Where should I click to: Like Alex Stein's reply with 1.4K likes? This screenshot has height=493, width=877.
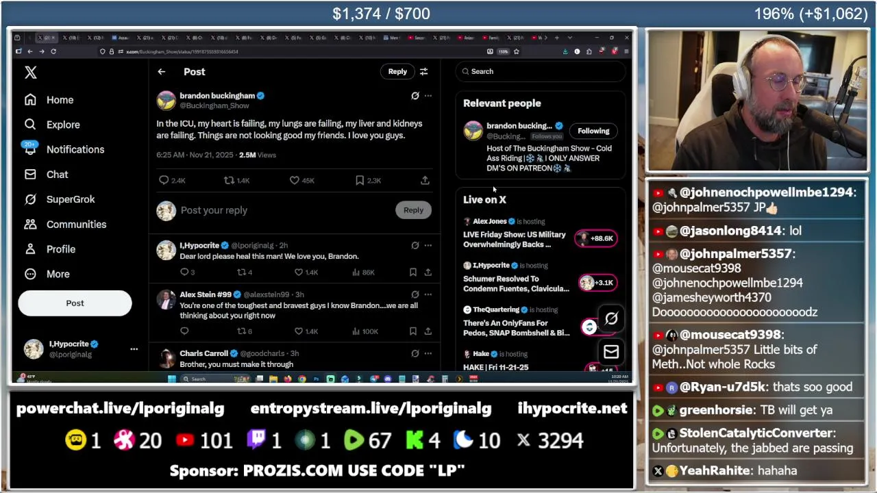(299, 331)
